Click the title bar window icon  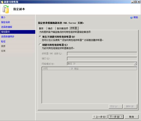point(2,2)
